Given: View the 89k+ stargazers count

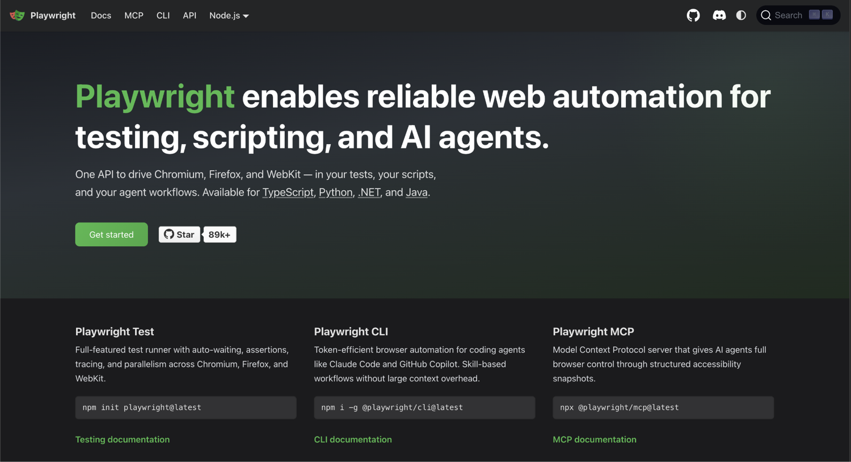Looking at the screenshot, I should click(220, 234).
